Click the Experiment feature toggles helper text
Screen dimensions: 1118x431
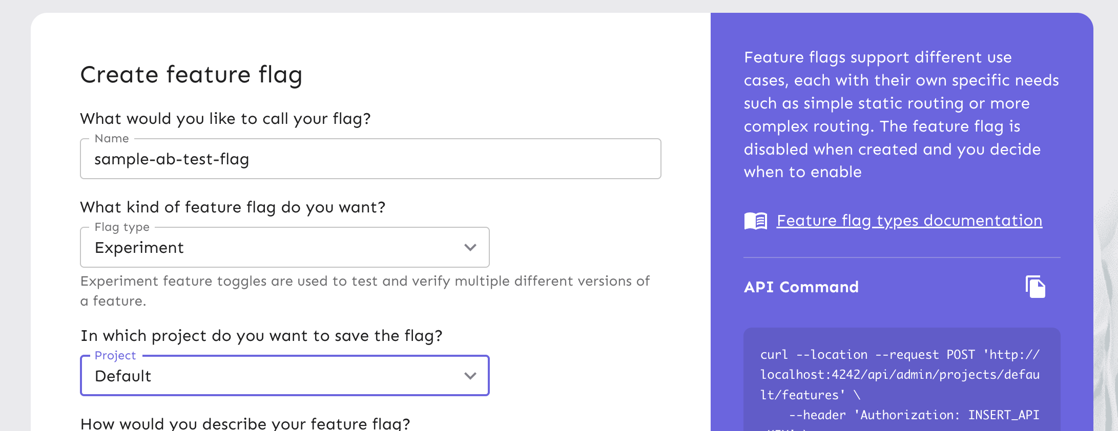364,291
